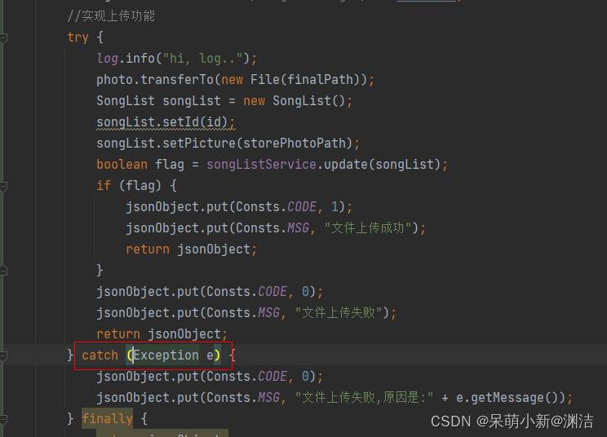This screenshot has width=607, height=437.
Task: Place cursor on the try keyword
Action: pos(78,38)
